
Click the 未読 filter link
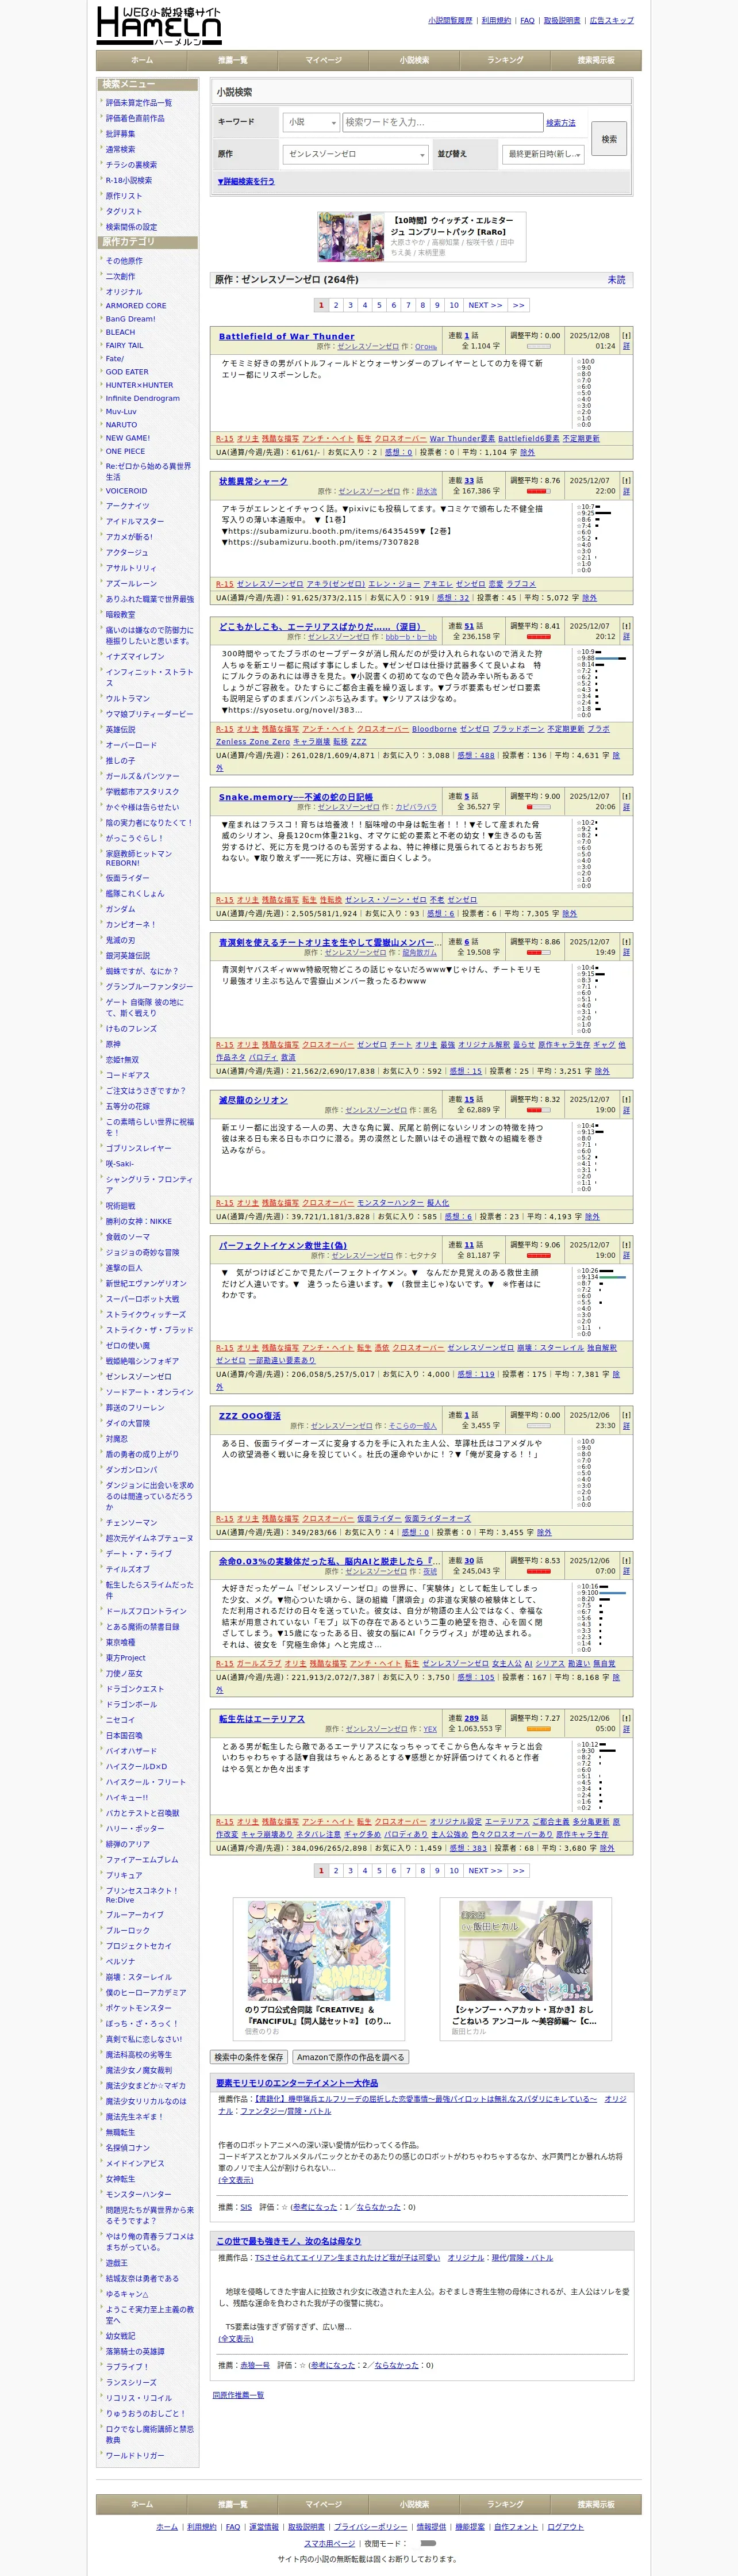tap(616, 280)
